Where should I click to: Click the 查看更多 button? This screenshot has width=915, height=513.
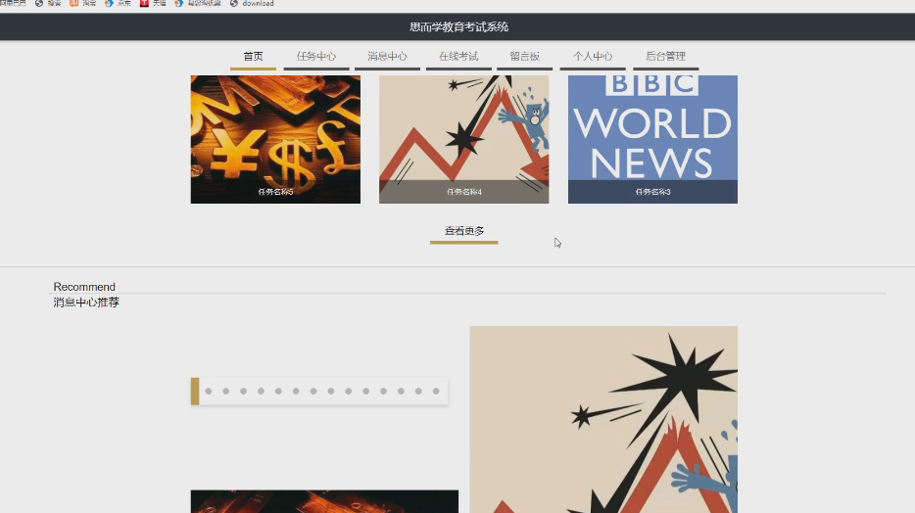[464, 232]
